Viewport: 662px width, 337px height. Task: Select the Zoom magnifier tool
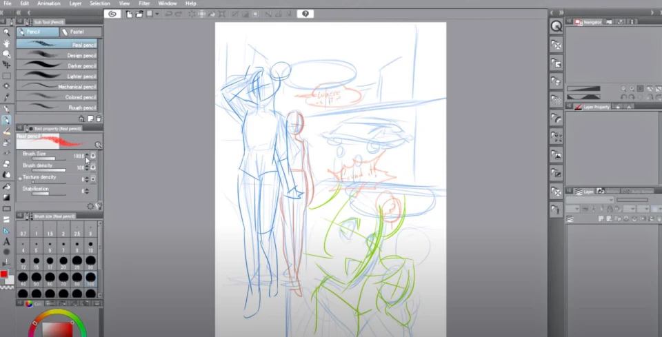6,32
